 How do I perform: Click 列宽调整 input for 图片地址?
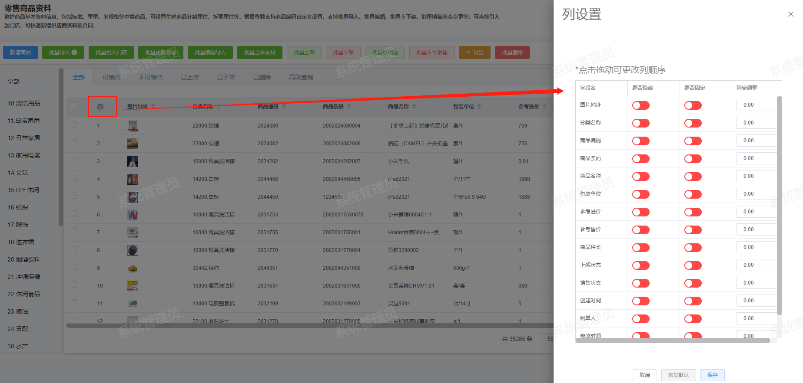(756, 105)
